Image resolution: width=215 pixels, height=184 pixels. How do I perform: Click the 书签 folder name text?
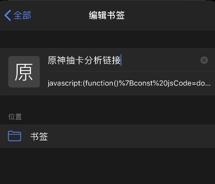point(39,137)
